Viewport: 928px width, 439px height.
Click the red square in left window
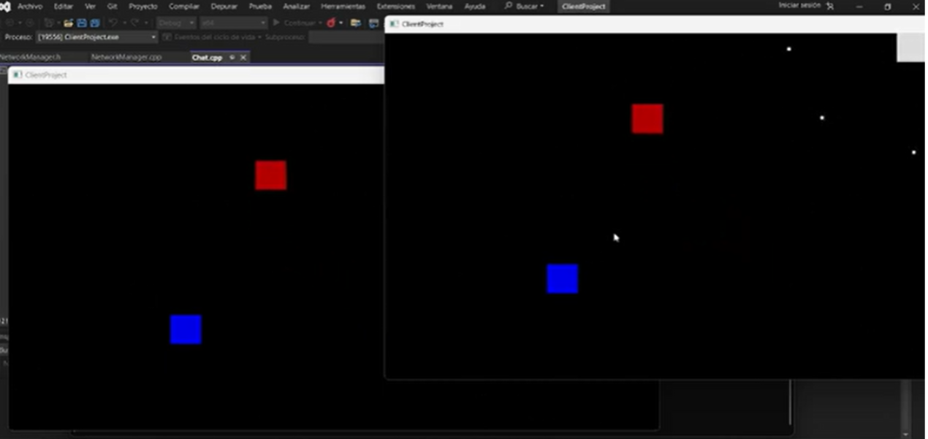[270, 175]
